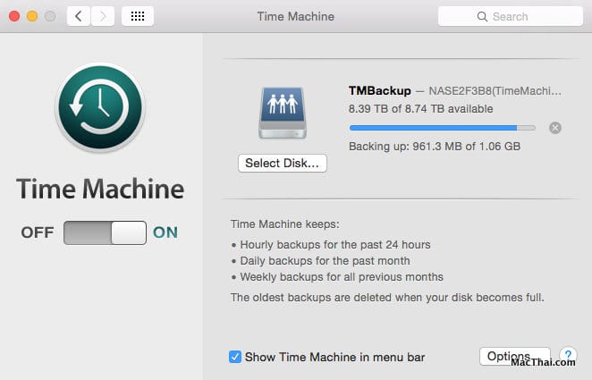Click the OFF label beside the switch
The width and height of the screenshot is (592, 380).
tap(38, 232)
